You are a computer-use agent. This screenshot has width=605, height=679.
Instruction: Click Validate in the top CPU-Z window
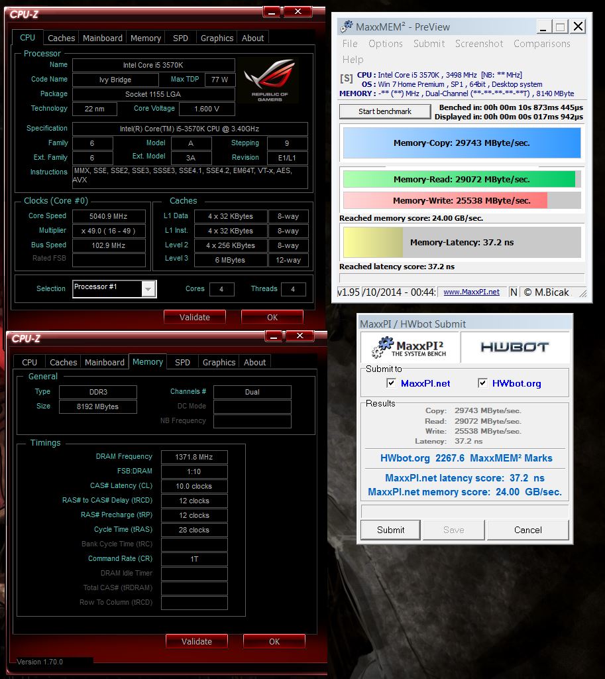coord(195,317)
